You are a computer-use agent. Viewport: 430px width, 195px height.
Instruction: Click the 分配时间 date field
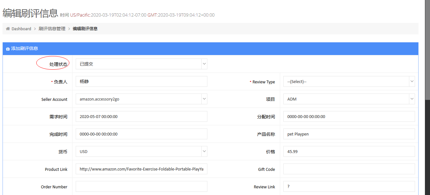349,116
